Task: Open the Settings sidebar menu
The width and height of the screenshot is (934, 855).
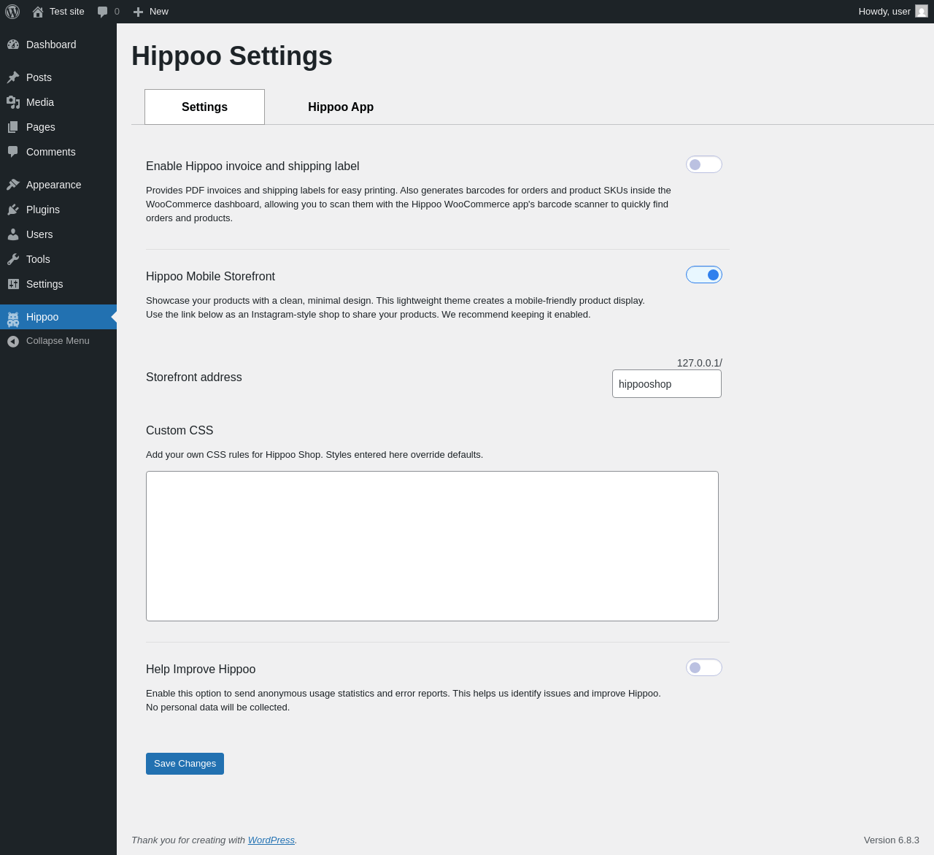Action: click(x=45, y=284)
